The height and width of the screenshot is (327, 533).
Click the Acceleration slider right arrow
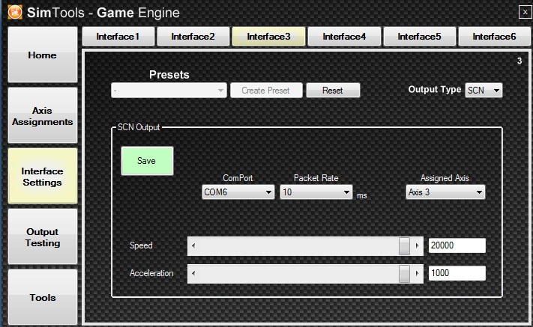(x=417, y=274)
